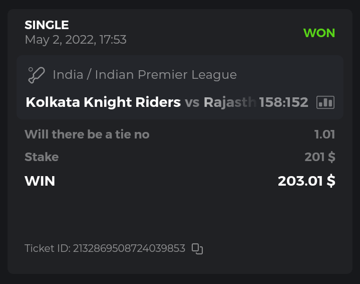Click the May 2, 2022, 17:53 date
The width and height of the screenshot is (360, 284).
[75, 40]
